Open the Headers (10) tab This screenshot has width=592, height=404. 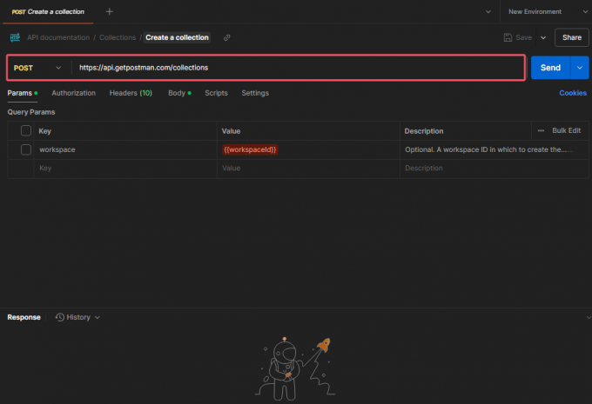(131, 93)
